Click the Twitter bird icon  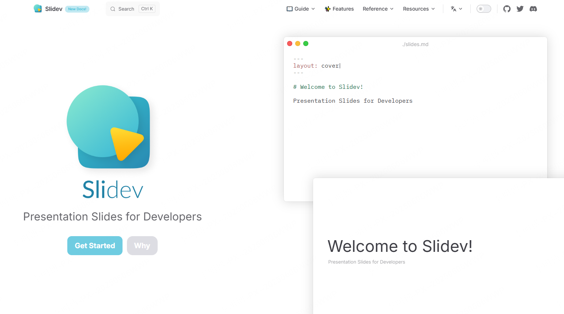pos(520,9)
